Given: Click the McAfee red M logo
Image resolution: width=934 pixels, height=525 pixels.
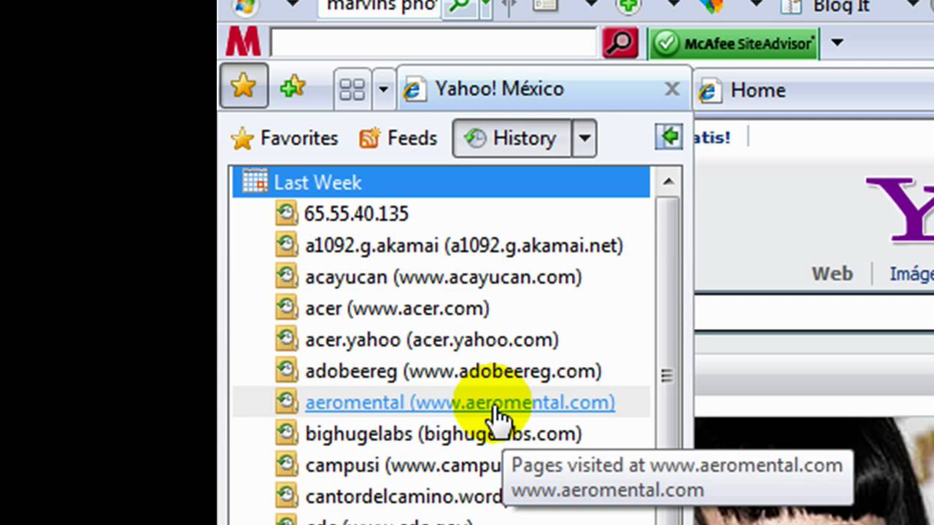Looking at the screenshot, I should [243, 43].
